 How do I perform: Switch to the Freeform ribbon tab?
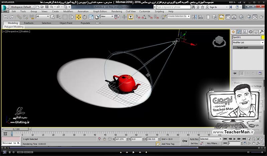click(29, 23)
